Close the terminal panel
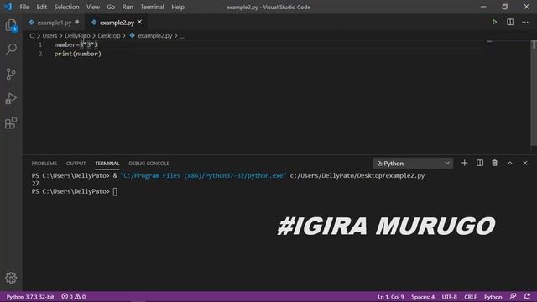The width and height of the screenshot is (537, 302). (x=525, y=164)
